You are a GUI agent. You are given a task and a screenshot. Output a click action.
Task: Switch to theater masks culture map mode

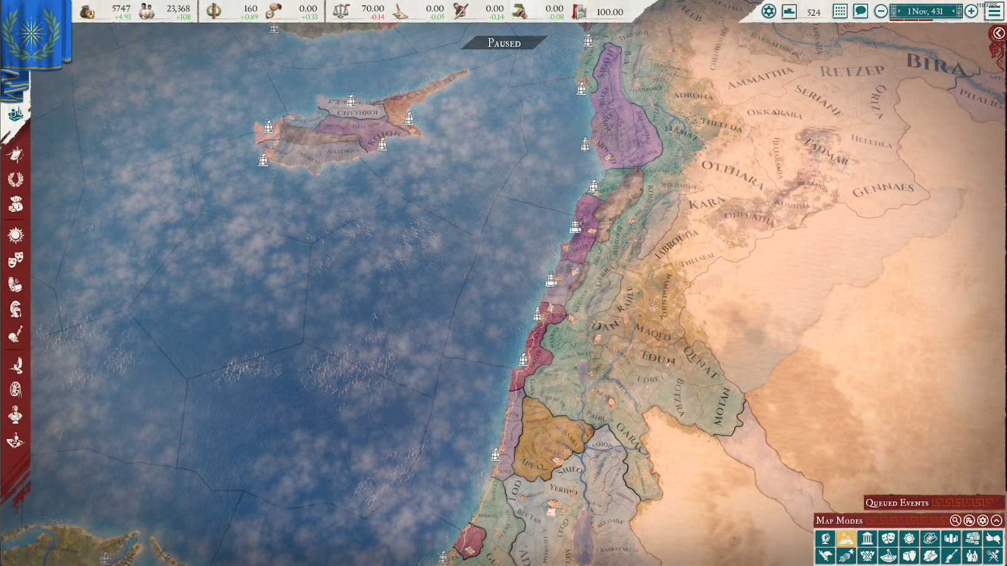click(x=888, y=538)
